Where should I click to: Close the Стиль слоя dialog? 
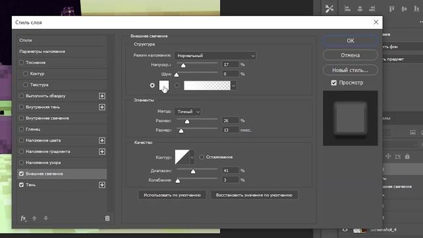point(376,22)
